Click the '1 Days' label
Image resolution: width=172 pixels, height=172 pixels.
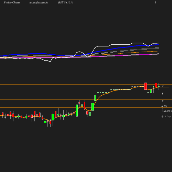click(x=168, y=117)
